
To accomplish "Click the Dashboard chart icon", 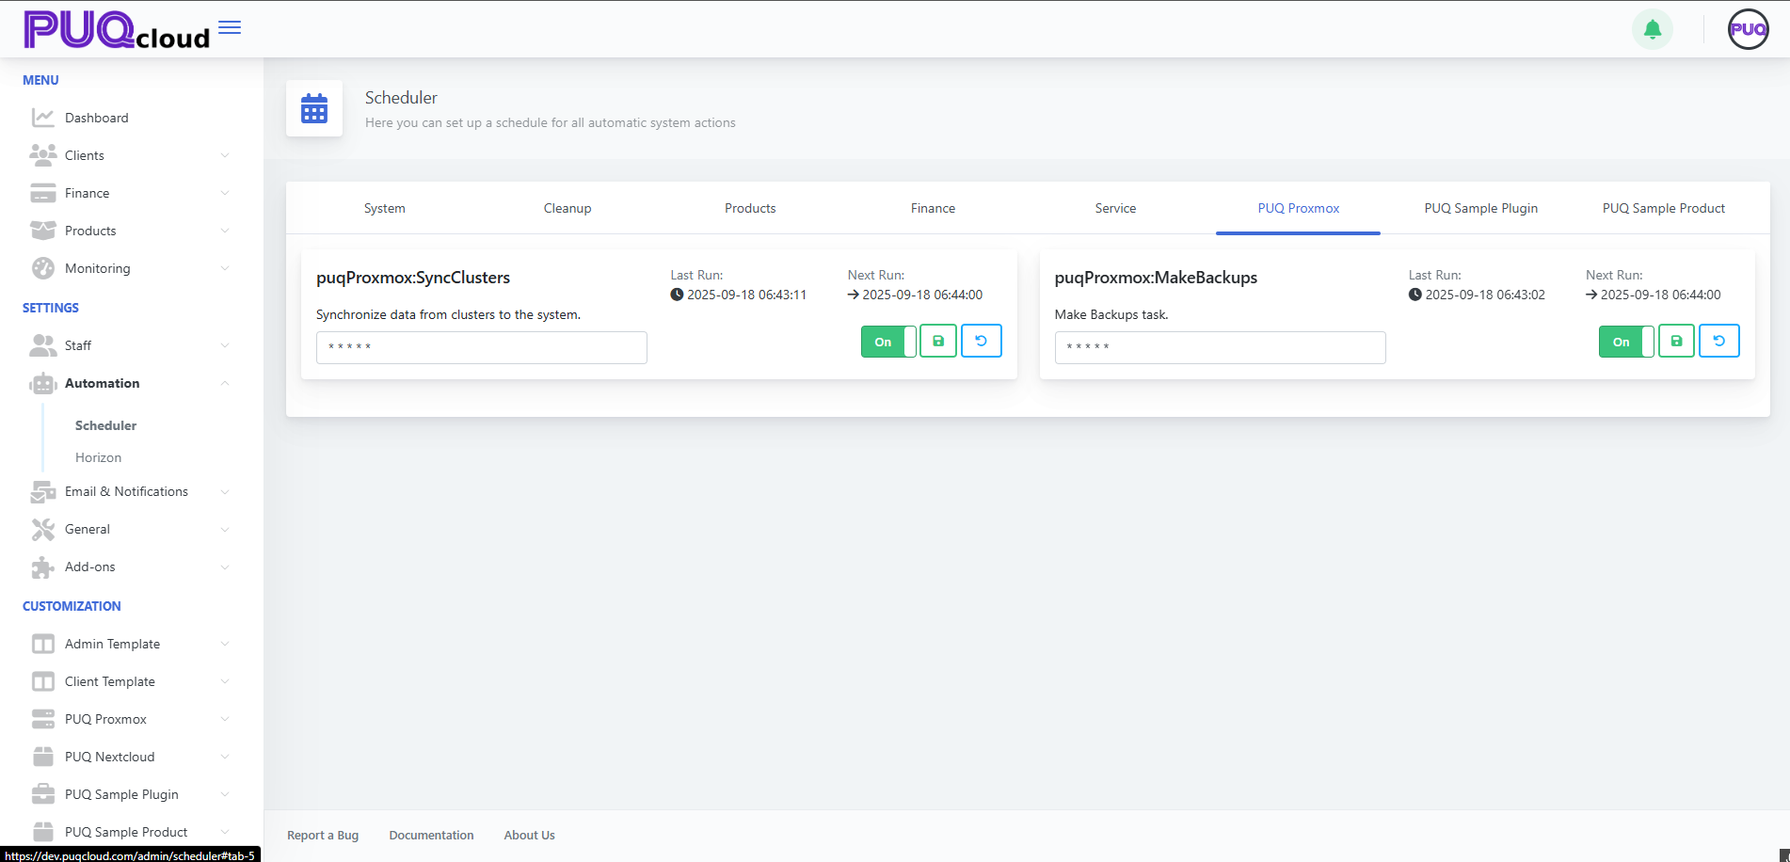I will coord(43,118).
